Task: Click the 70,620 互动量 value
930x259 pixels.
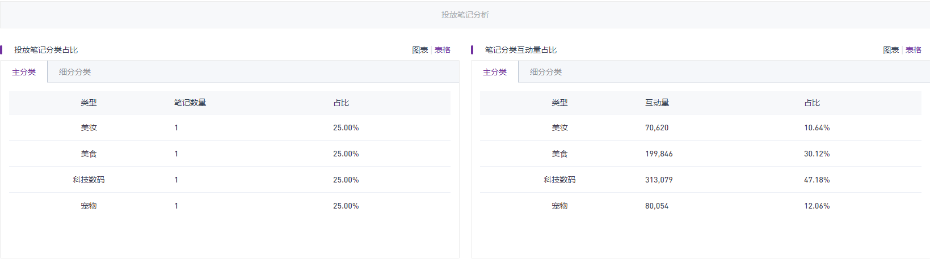Action: coord(657,128)
